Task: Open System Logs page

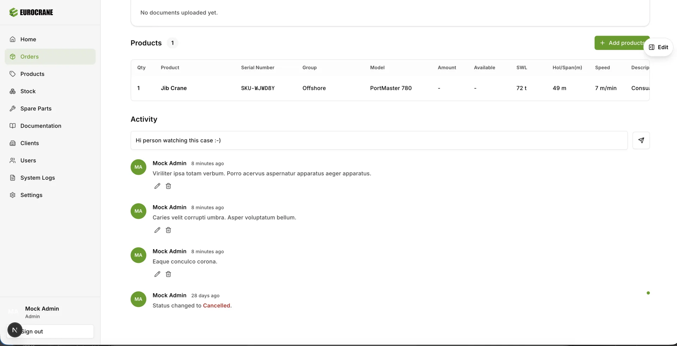Action: click(37, 178)
